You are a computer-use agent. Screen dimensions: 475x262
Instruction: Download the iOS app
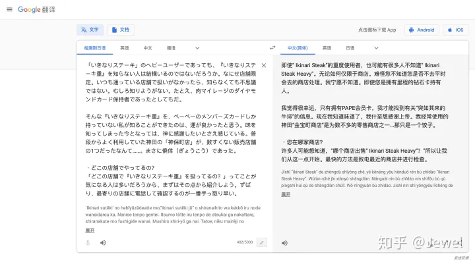tap(456, 30)
